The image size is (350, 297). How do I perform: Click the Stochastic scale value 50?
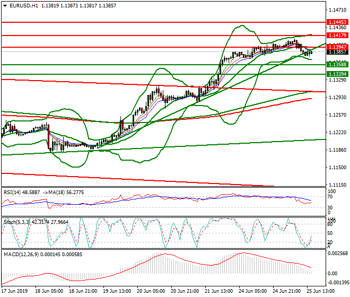(330, 233)
